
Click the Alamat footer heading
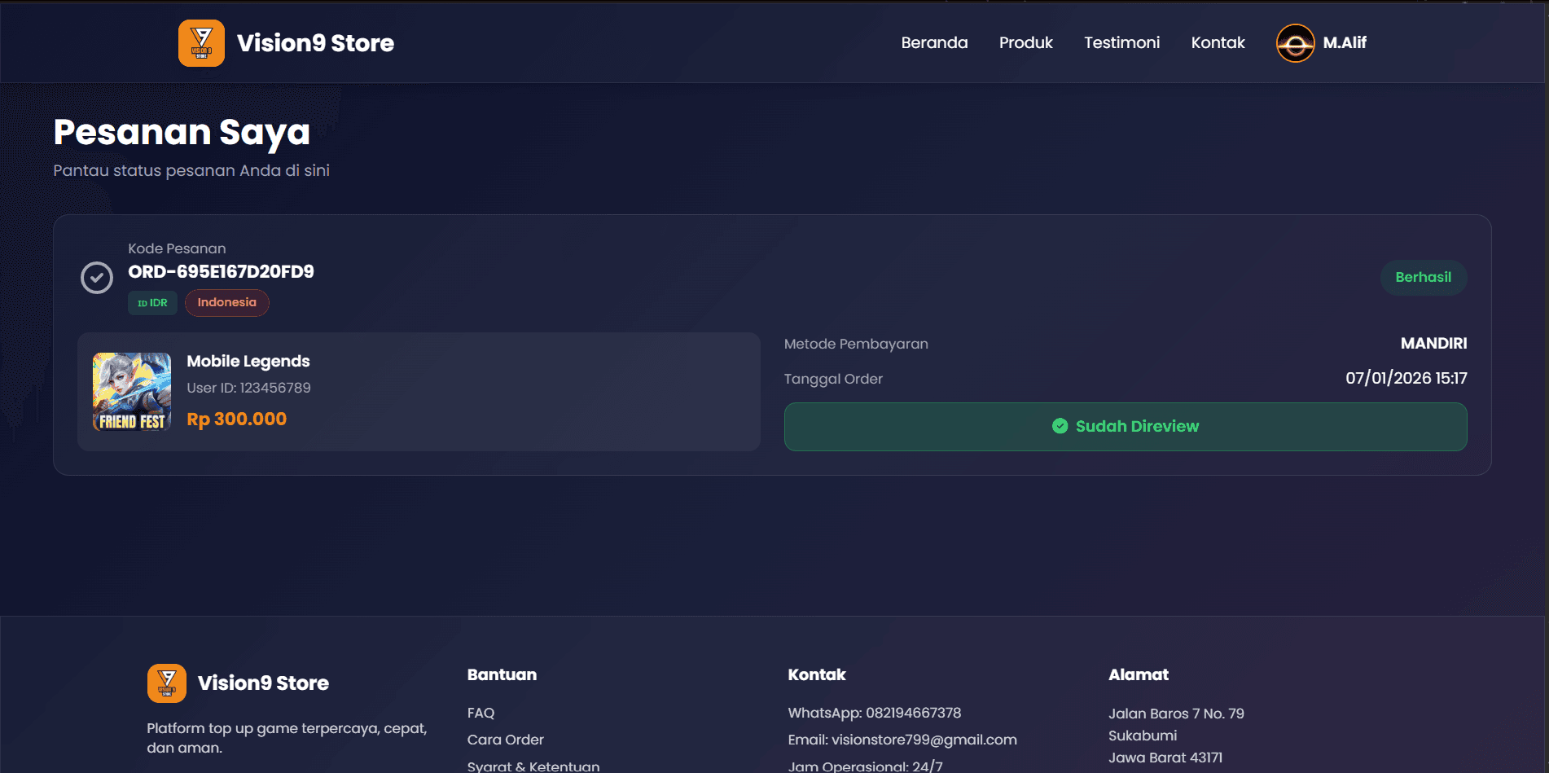[x=1138, y=674]
